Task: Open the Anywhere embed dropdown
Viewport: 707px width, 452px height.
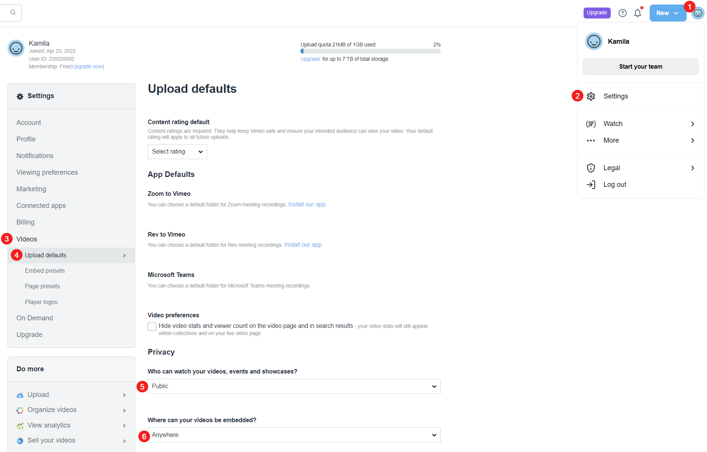Action: (x=294, y=435)
